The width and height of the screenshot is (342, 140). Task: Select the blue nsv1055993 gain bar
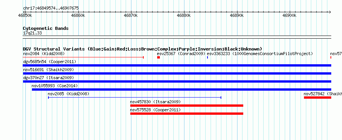point(181,90)
